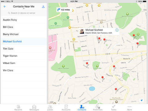This screenshot has width=148, height=111.
Task: Switch to the Leads tab
Action: [x=50, y=108]
